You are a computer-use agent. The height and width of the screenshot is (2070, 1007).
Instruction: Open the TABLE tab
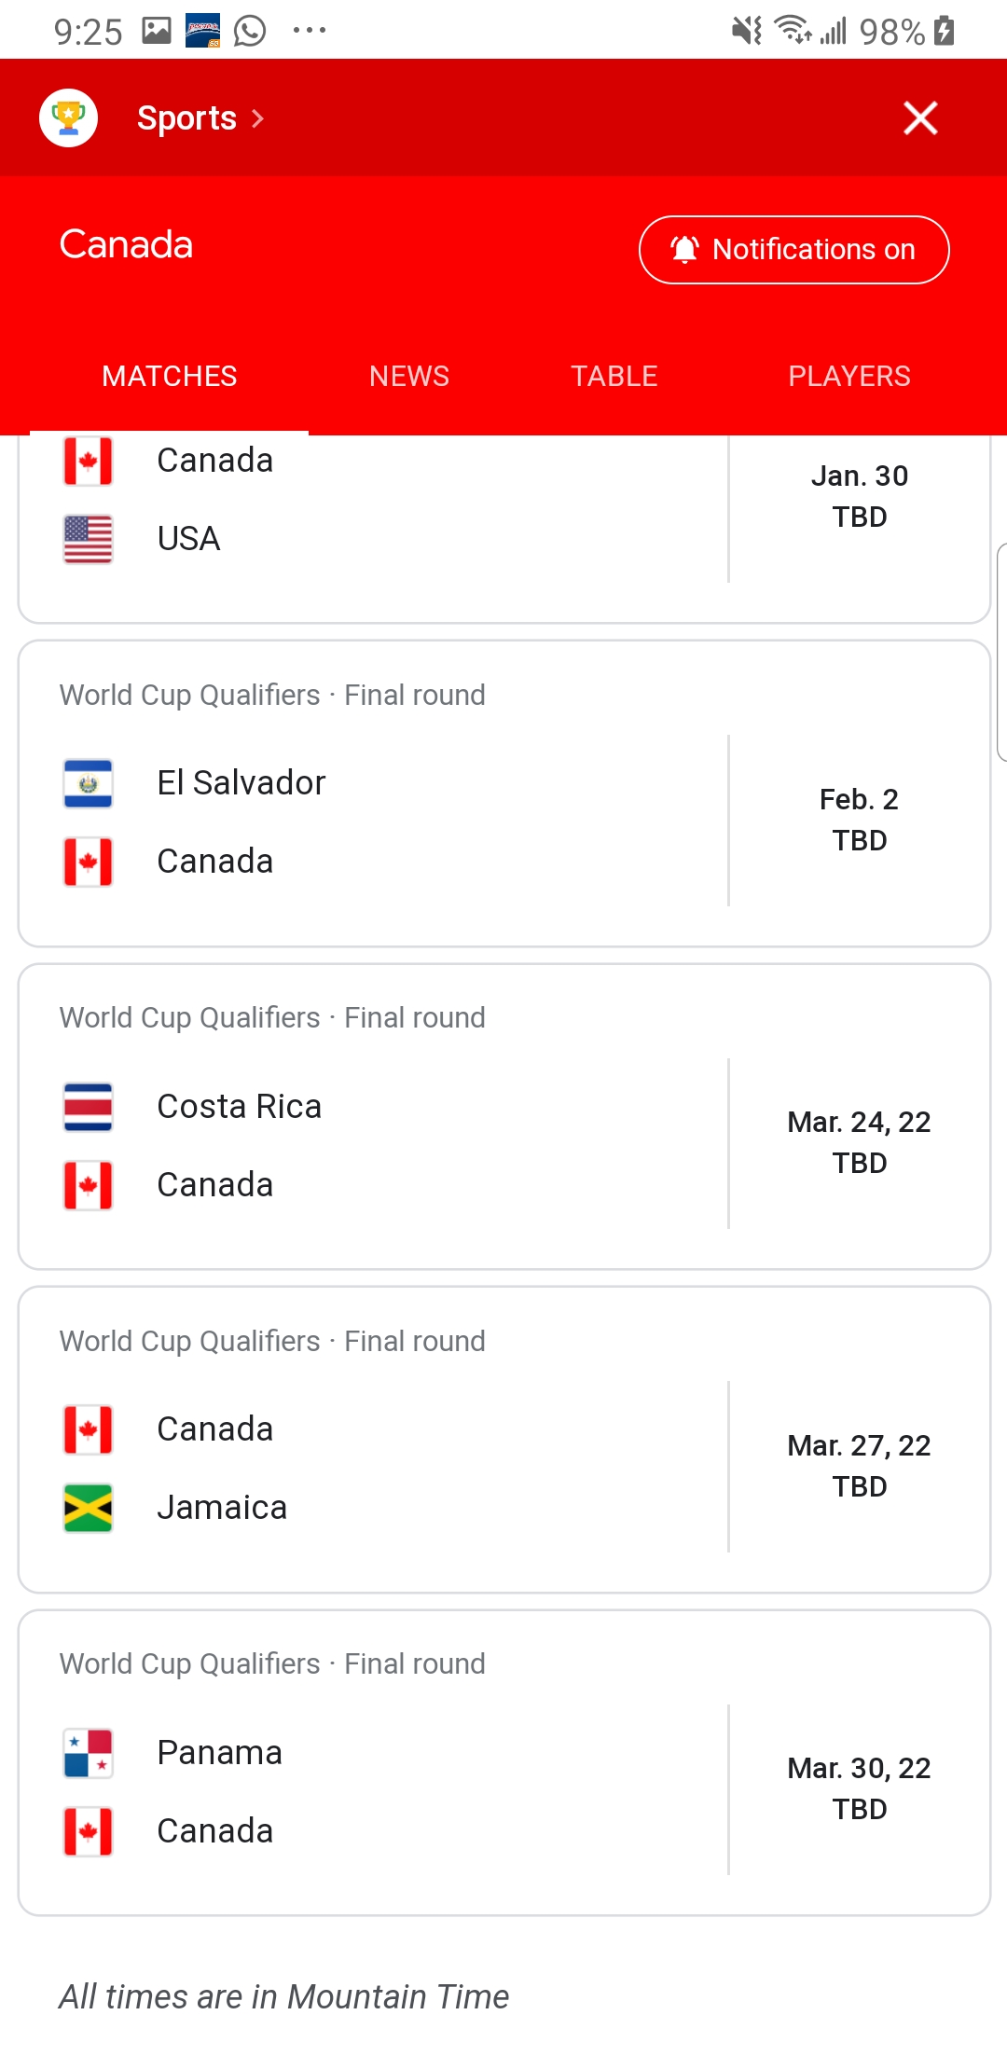[x=614, y=376]
